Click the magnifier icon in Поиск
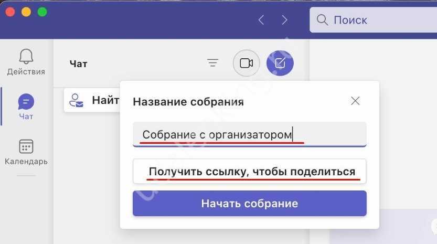This screenshot has width=437, height=244. coord(322,20)
